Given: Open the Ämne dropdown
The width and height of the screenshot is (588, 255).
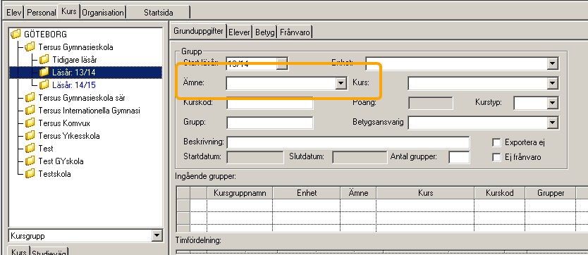Looking at the screenshot, I should [x=341, y=84].
